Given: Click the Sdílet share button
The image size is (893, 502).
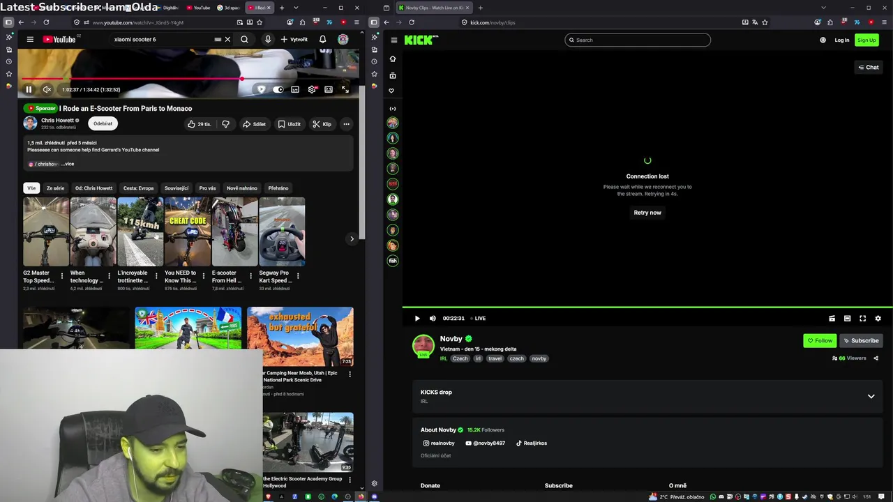Looking at the screenshot, I should click(x=254, y=124).
